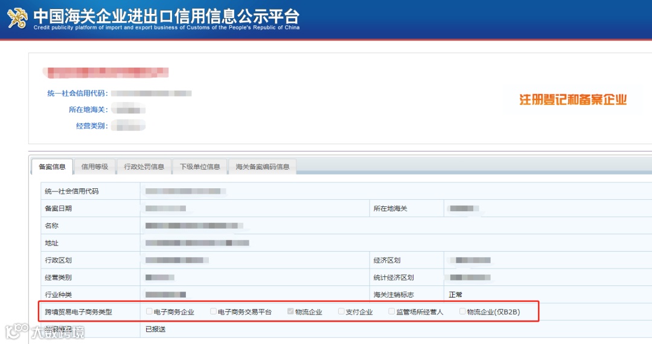Click the 所在地海关 label in the table
652x344 pixels.
(390, 209)
